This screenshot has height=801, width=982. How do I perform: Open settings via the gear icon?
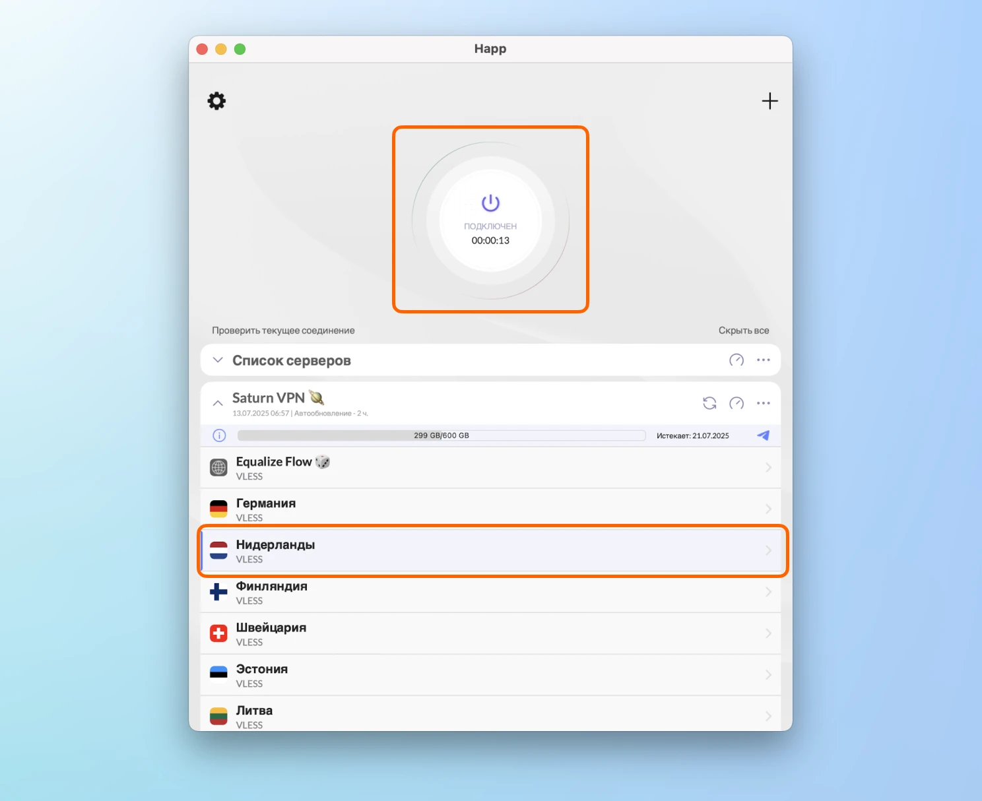pyautogui.click(x=216, y=100)
